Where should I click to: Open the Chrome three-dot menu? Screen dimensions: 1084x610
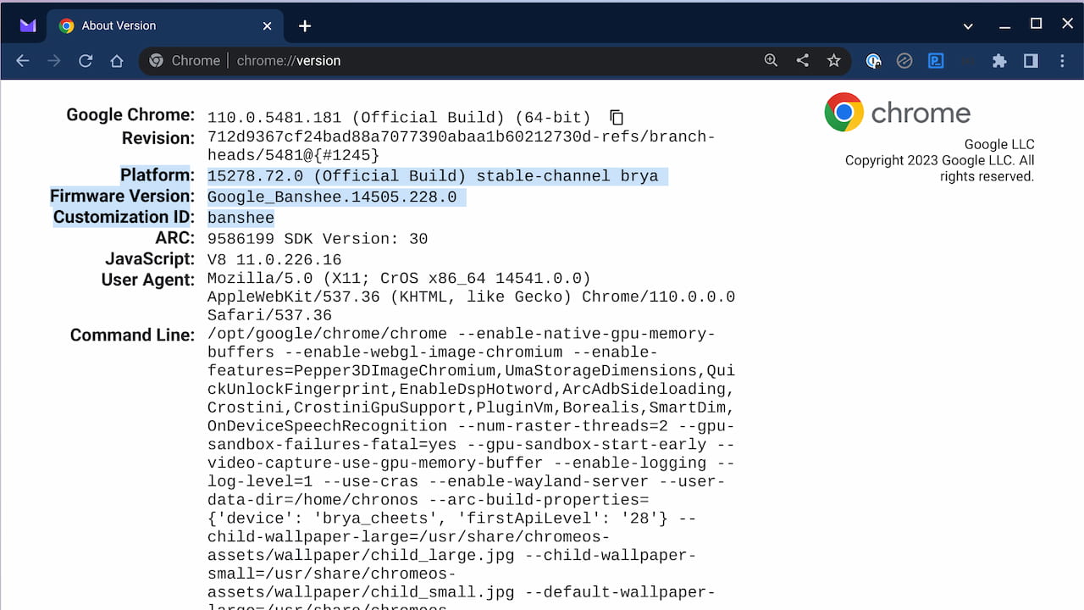pos(1063,61)
